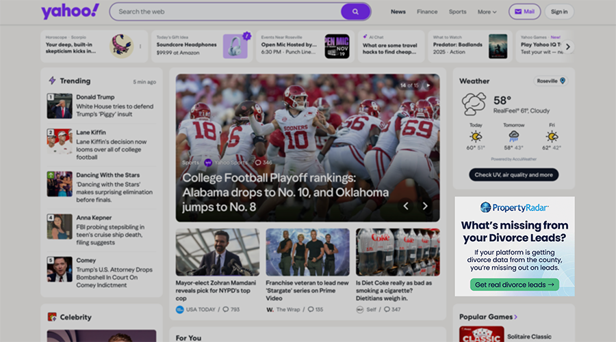Open The Wrap story's 135 comments
The image size is (616, 342).
(315, 309)
